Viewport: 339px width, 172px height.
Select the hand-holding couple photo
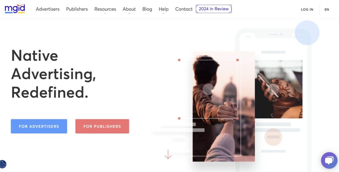[x=223, y=106]
